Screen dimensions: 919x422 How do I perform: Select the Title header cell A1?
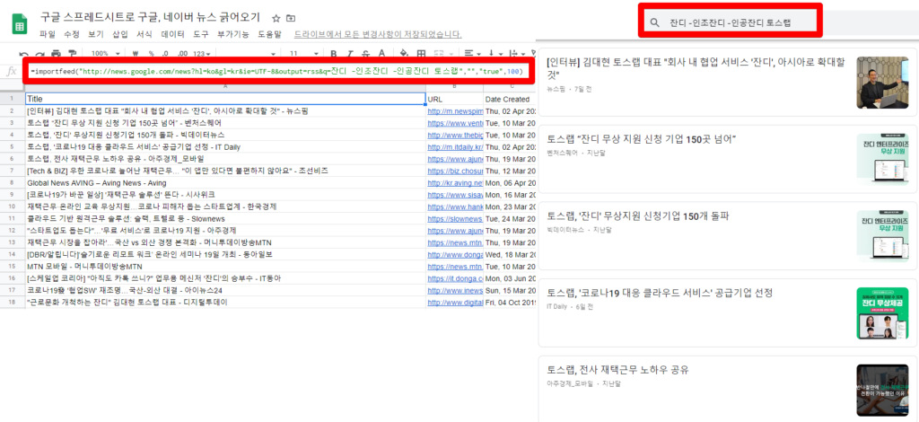pos(225,99)
